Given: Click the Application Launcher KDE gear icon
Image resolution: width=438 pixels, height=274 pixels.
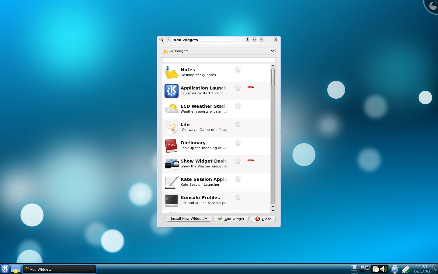Looking at the screenshot, I should pos(171,91).
